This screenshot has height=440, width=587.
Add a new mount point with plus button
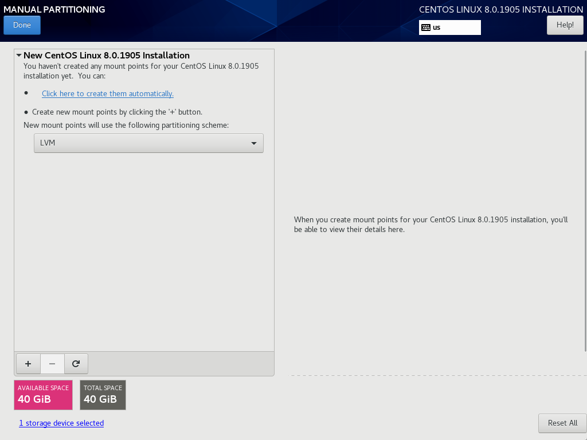pyautogui.click(x=28, y=364)
